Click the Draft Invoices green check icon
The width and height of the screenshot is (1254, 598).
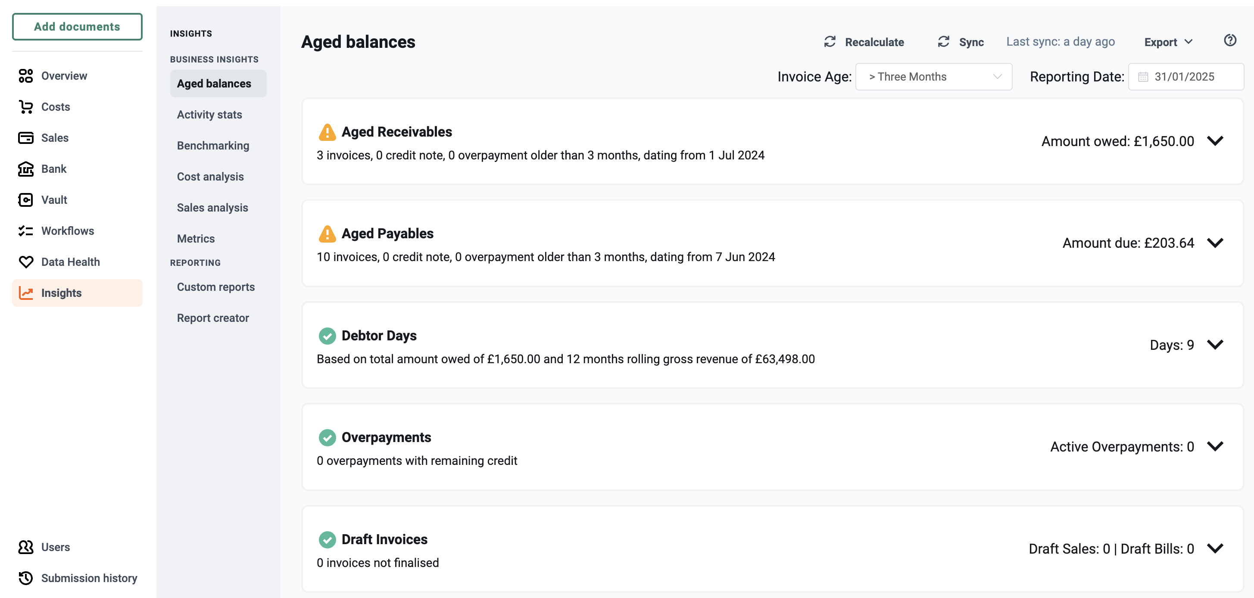[327, 539]
